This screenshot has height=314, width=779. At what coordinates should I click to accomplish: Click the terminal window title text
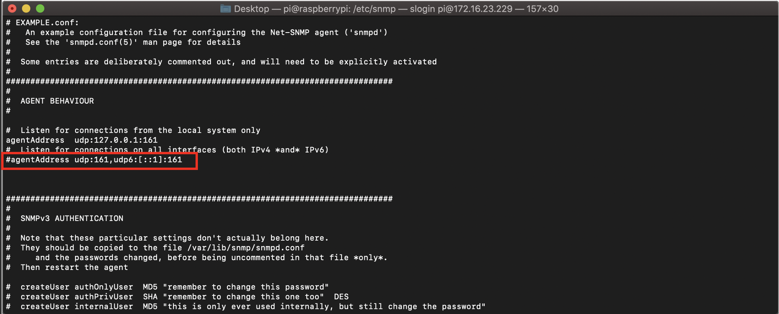pyautogui.click(x=396, y=9)
